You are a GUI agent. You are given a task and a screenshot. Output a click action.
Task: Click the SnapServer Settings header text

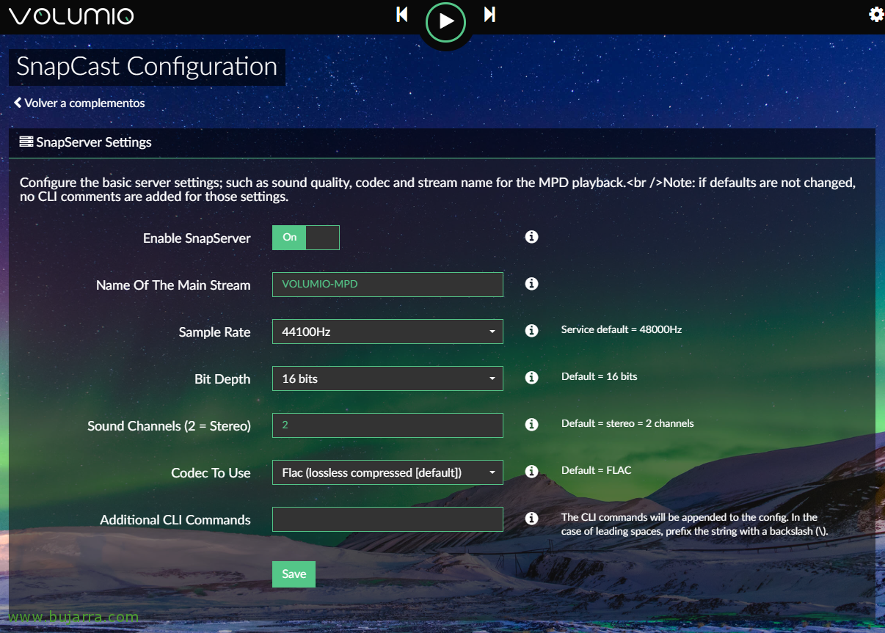pos(94,142)
